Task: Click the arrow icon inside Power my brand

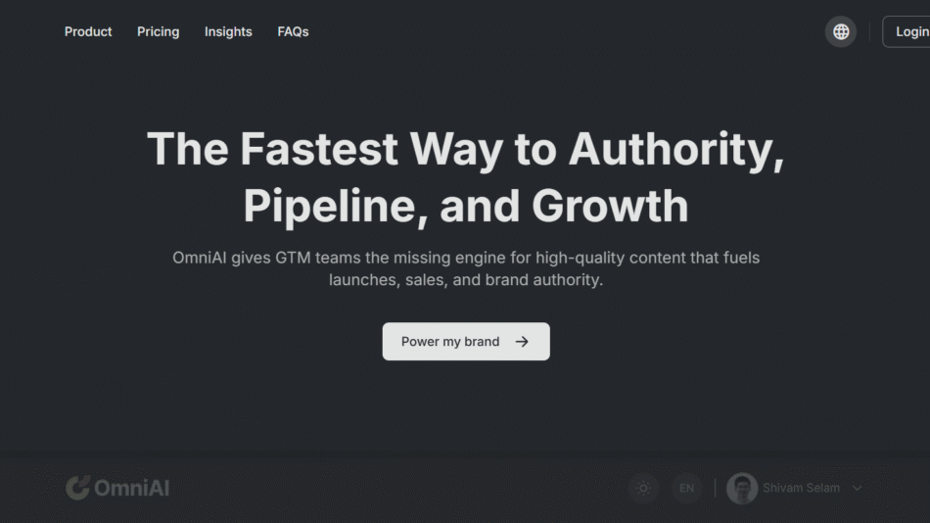Action: (522, 342)
